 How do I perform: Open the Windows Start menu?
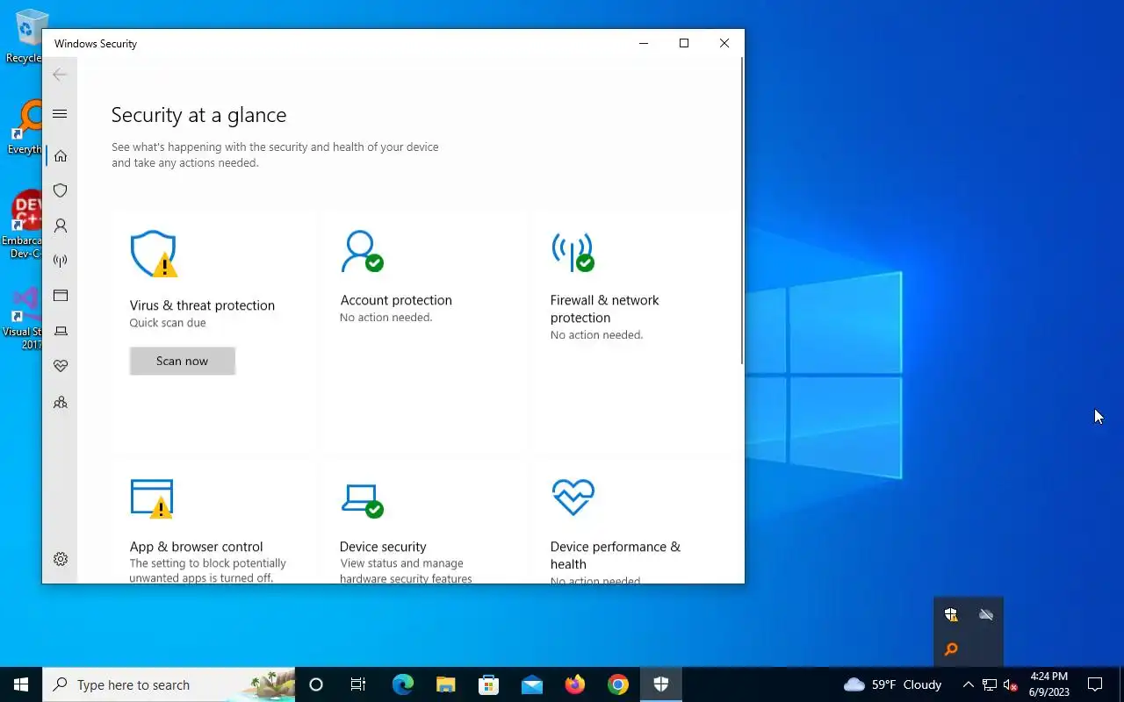pos(21,684)
